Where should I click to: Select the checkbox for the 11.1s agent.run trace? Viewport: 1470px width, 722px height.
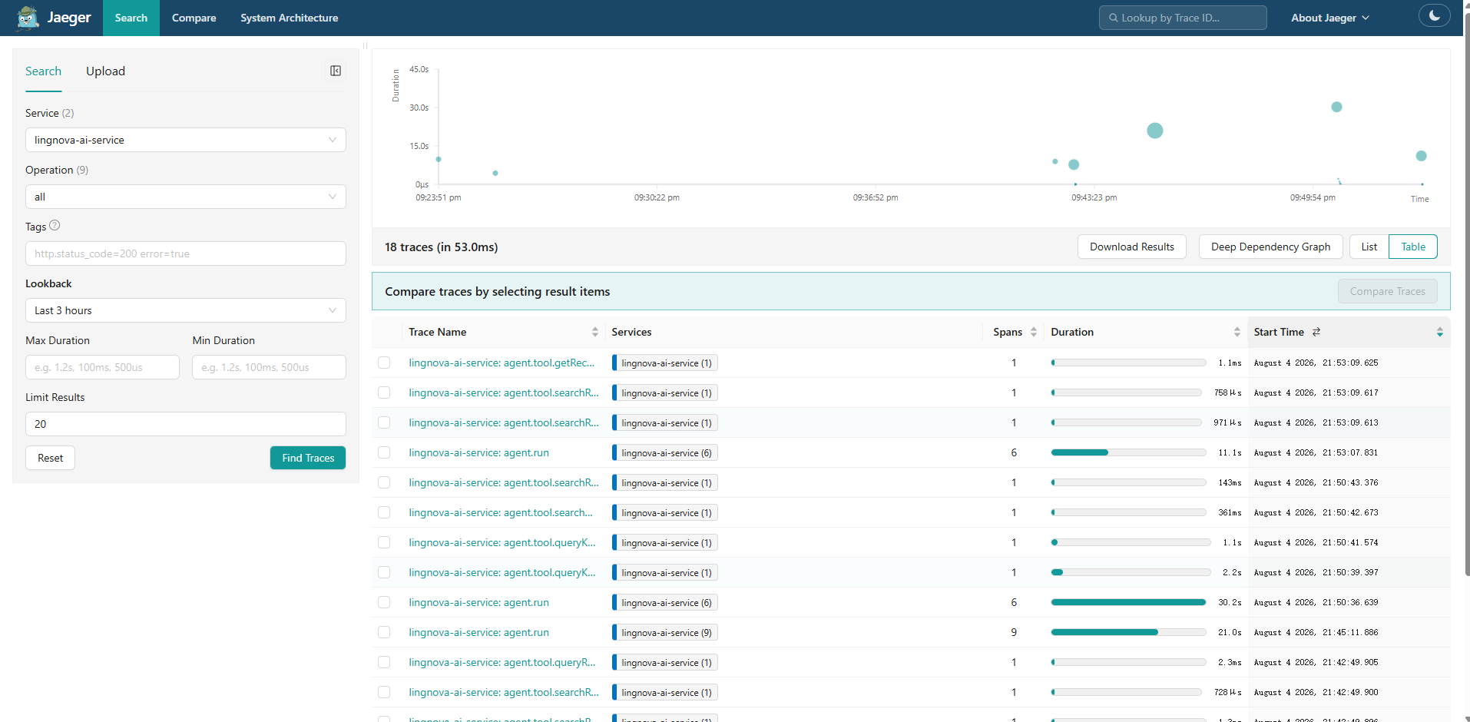tap(384, 452)
